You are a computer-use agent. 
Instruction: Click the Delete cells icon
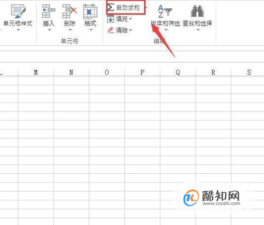[69, 11]
